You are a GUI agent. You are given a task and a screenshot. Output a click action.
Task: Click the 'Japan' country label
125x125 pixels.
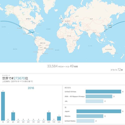67,111
